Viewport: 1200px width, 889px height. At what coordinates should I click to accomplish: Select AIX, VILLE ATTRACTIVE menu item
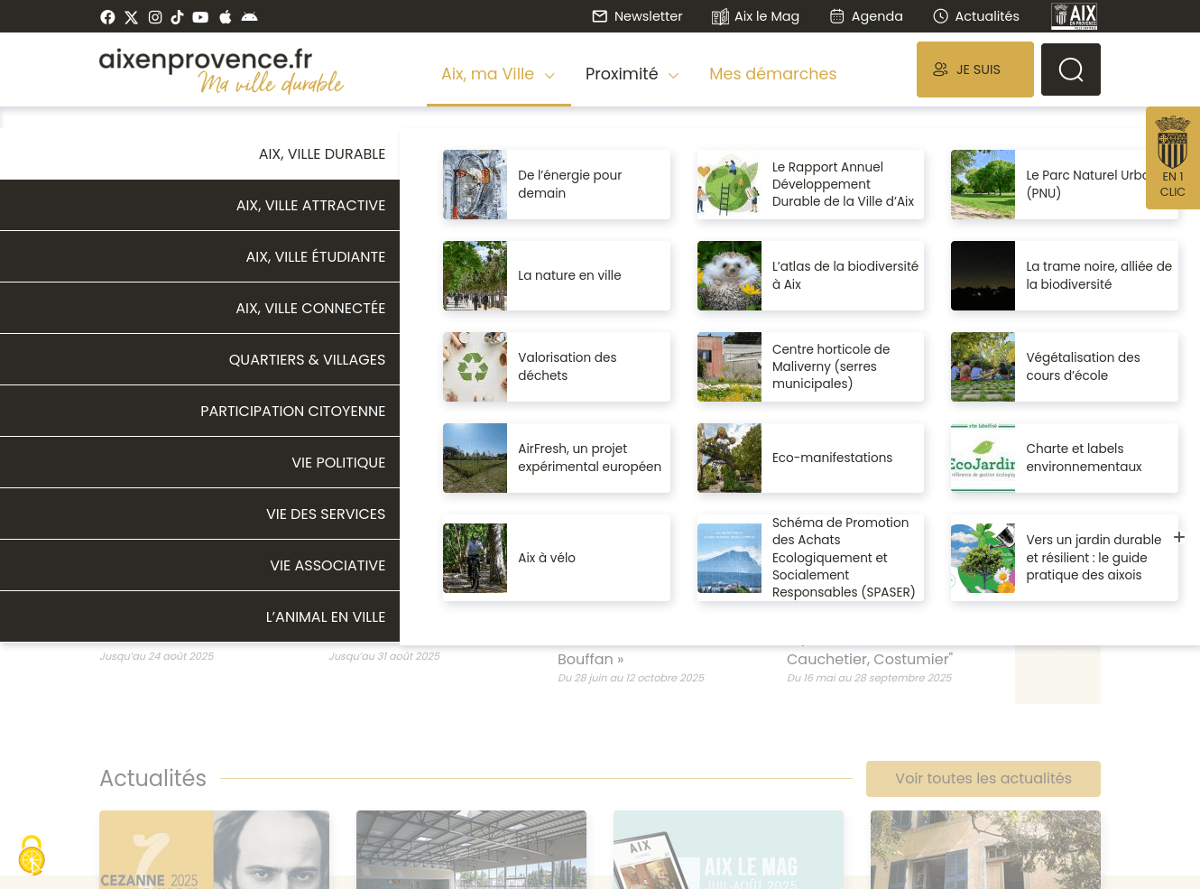click(199, 206)
